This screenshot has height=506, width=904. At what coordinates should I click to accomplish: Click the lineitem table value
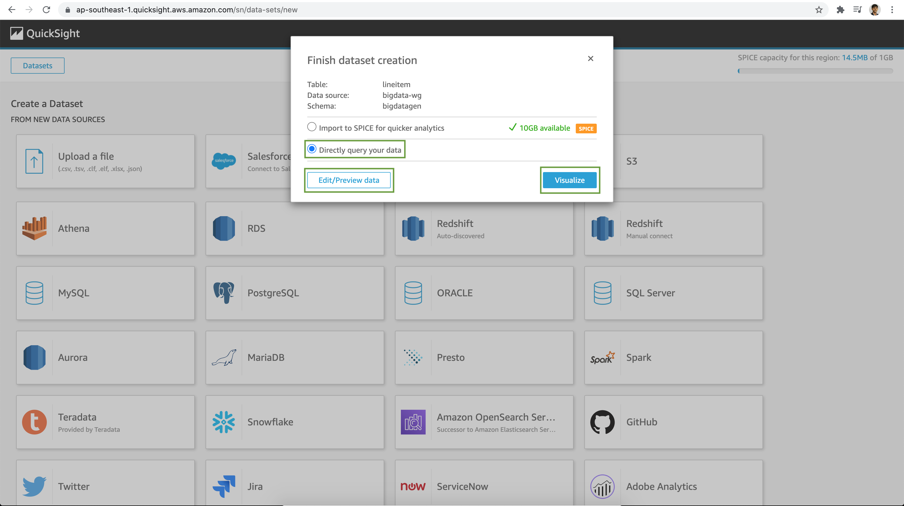click(x=396, y=84)
